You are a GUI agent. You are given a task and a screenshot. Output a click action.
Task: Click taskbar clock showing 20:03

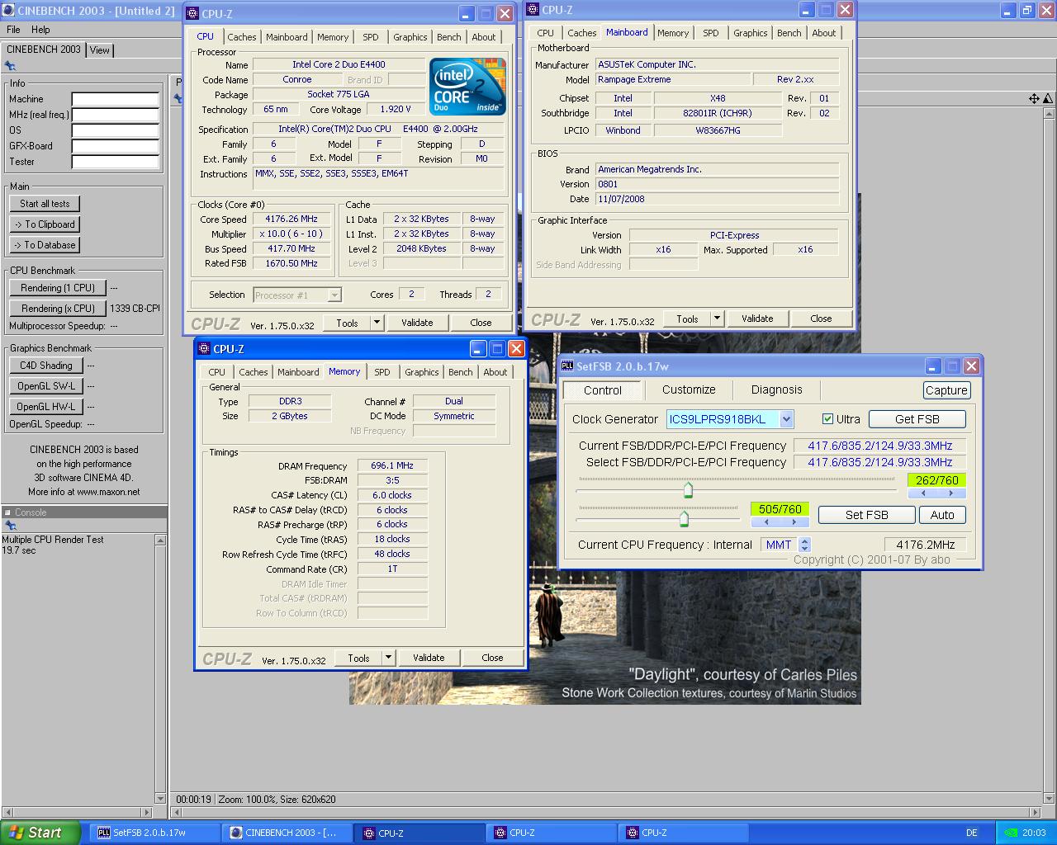point(1034,833)
